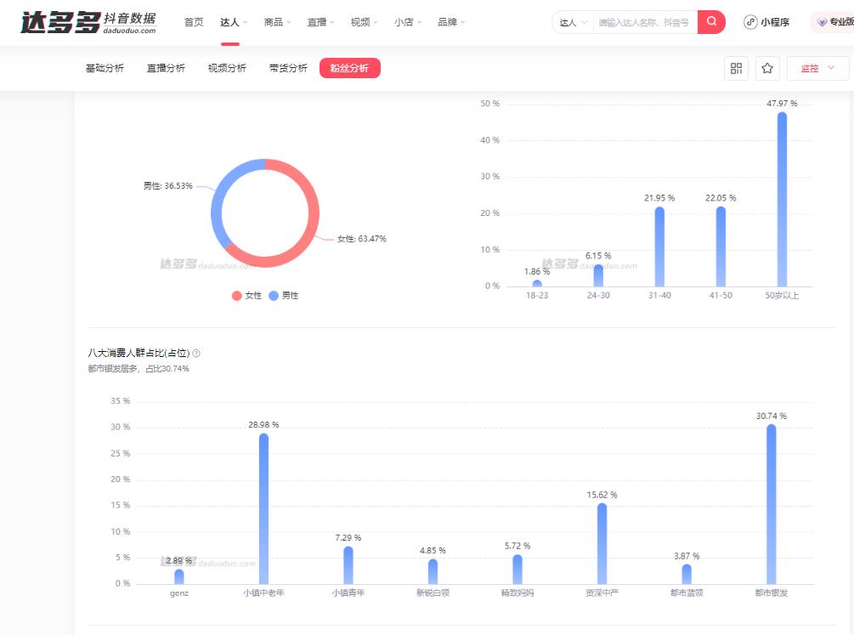This screenshot has height=635, width=854.
Task: Open the 达人 filter dropdown in search bar
Action: [x=574, y=22]
